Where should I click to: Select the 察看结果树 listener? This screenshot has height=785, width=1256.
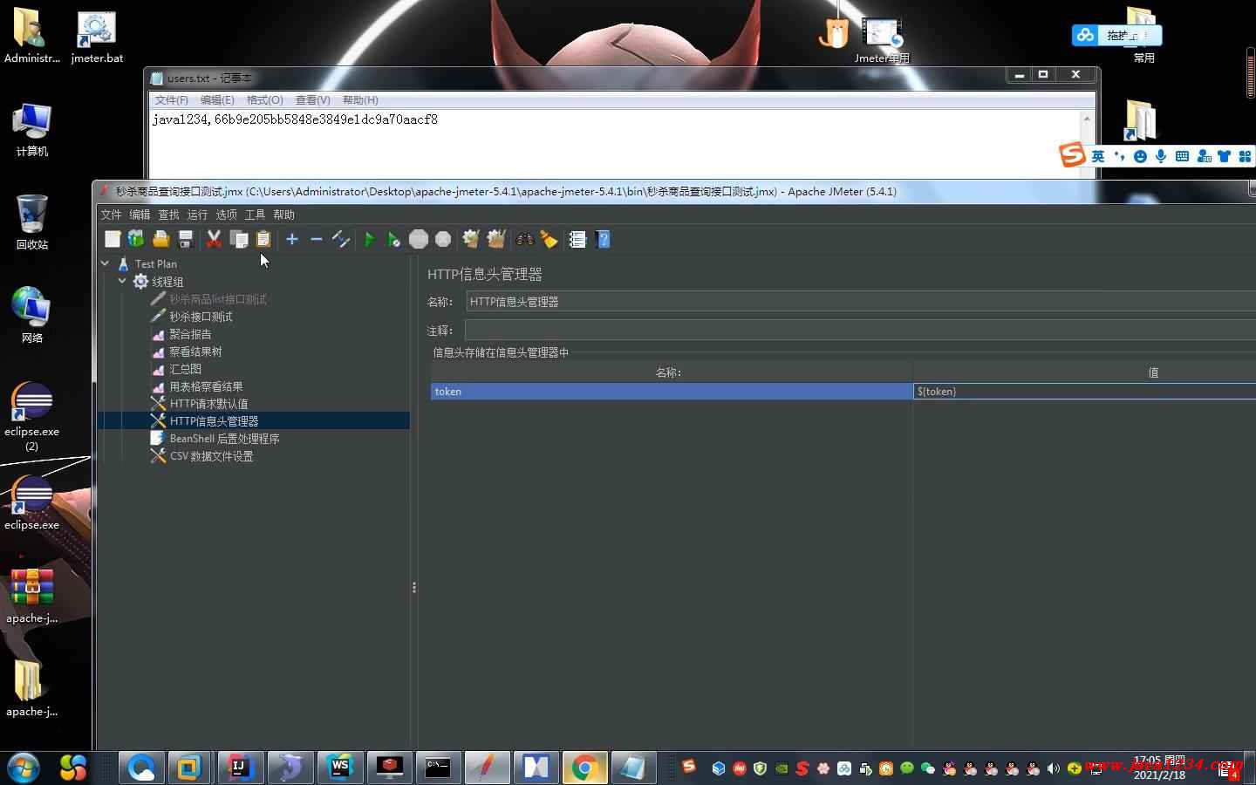(195, 352)
